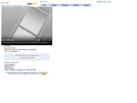Screen dimensions: 137x103
Task: Click the 0:00 / 0:22 time display
Action: pyautogui.click(x=10, y=40)
